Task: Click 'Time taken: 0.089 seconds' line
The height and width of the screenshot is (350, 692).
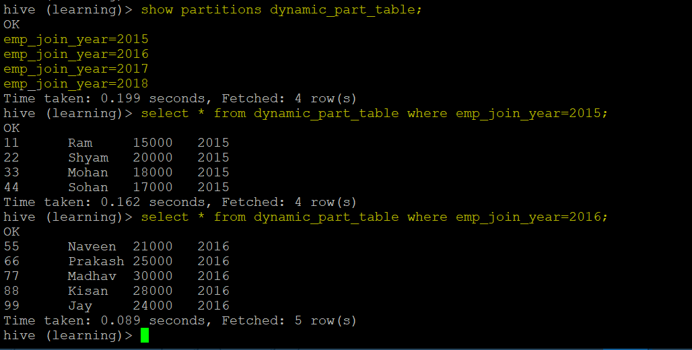Action: pyautogui.click(x=180, y=321)
